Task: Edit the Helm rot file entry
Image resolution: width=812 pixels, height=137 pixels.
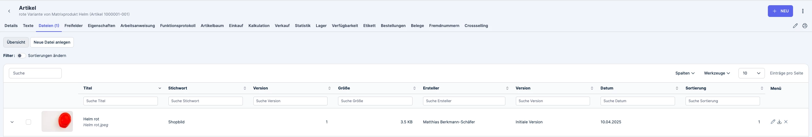Action: tap(773, 122)
